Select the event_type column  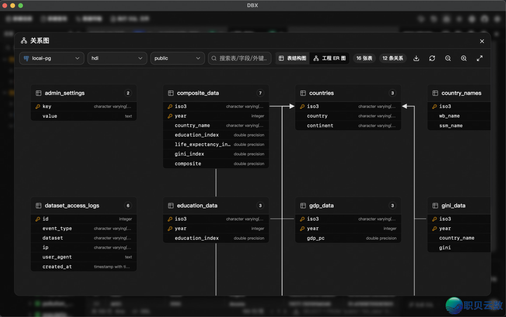pyautogui.click(x=84, y=228)
